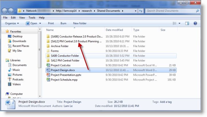Edit Title field Project Design in details
The height and width of the screenshot is (117, 207).
[x=72, y=102]
